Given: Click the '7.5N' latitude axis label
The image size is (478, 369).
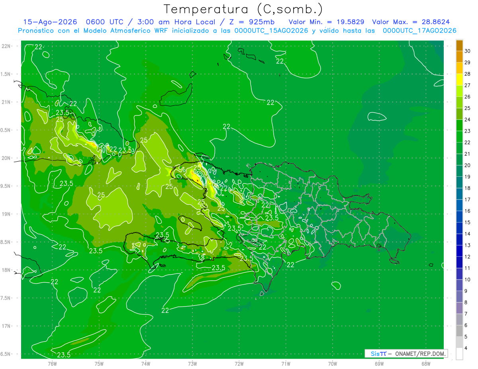Looking at the screenshot, I should click(6, 298).
